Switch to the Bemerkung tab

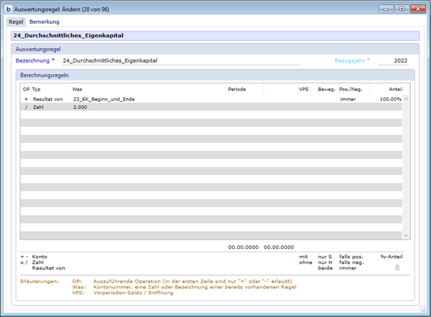(x=44, y=22)
